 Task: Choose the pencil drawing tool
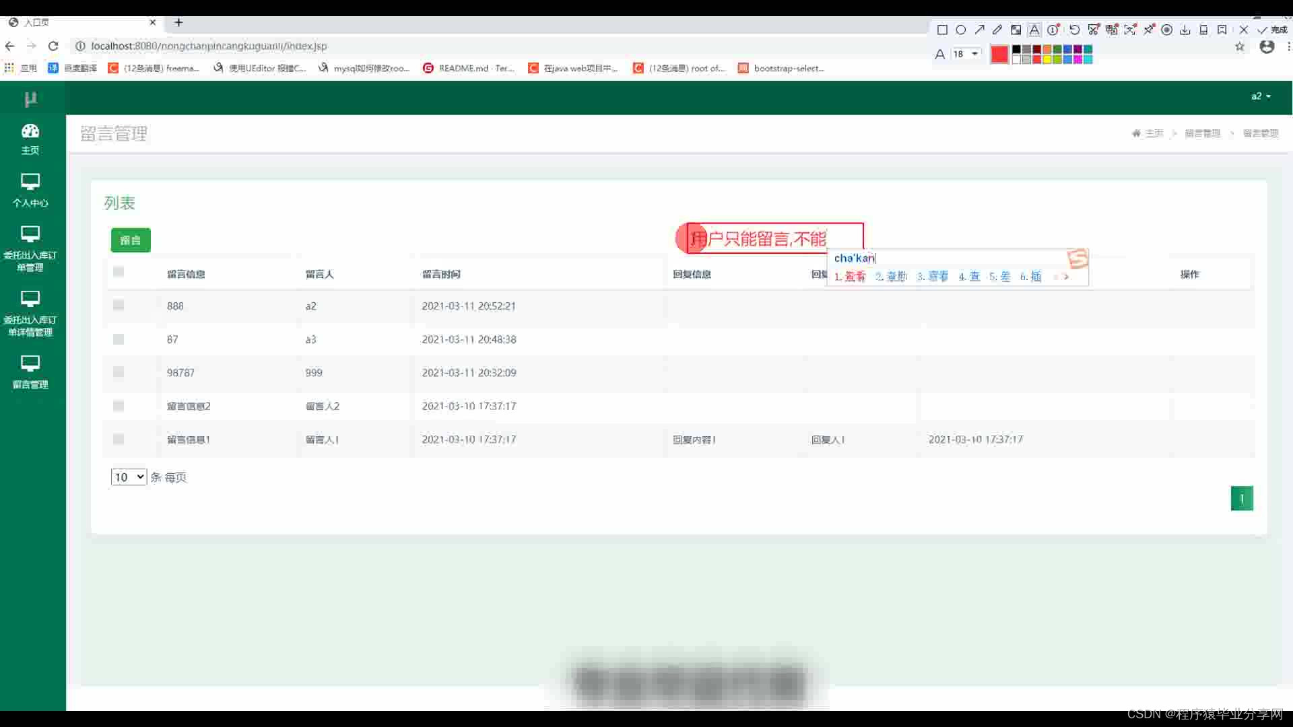(997, 30)
